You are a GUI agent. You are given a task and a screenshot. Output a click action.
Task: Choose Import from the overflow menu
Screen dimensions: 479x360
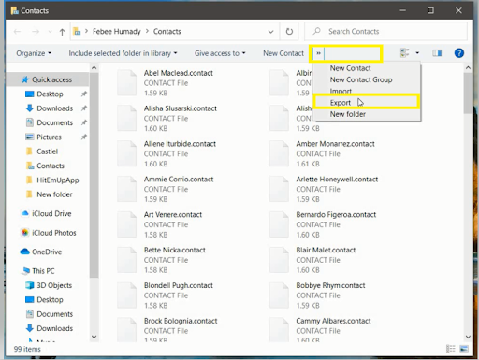click(x=341, y=91)
